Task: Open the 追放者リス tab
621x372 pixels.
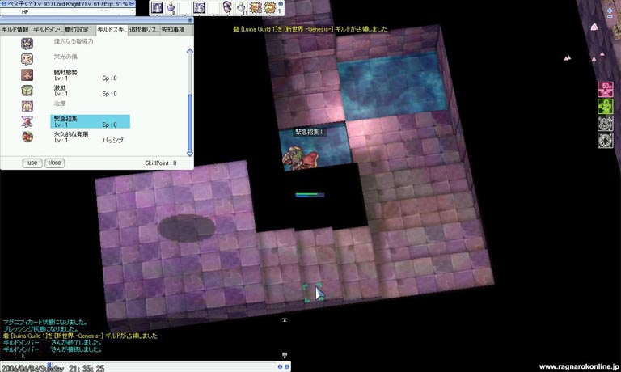Action: click(x=144, y=30)
